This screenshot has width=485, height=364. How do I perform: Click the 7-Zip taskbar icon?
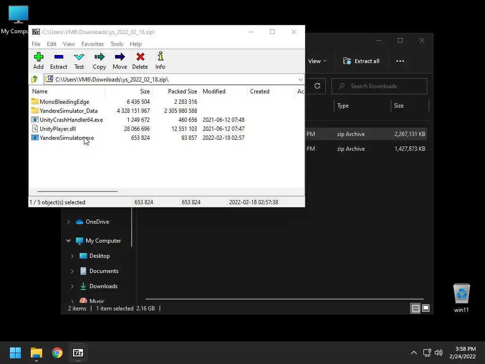point(78,353)
